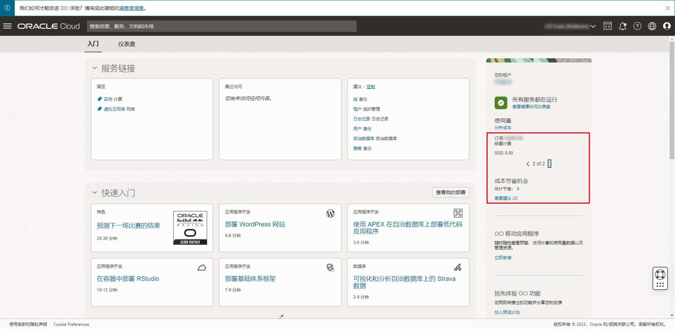The height and width of the screenshot is (329, 675).
Task: Click the shield icon on the 部署基础体系框架 card
Action: tap(330, 268)
